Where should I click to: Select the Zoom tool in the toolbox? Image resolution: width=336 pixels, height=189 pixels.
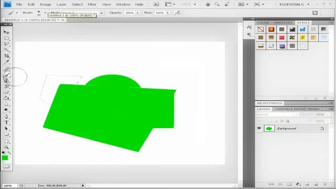pos(6,147)
